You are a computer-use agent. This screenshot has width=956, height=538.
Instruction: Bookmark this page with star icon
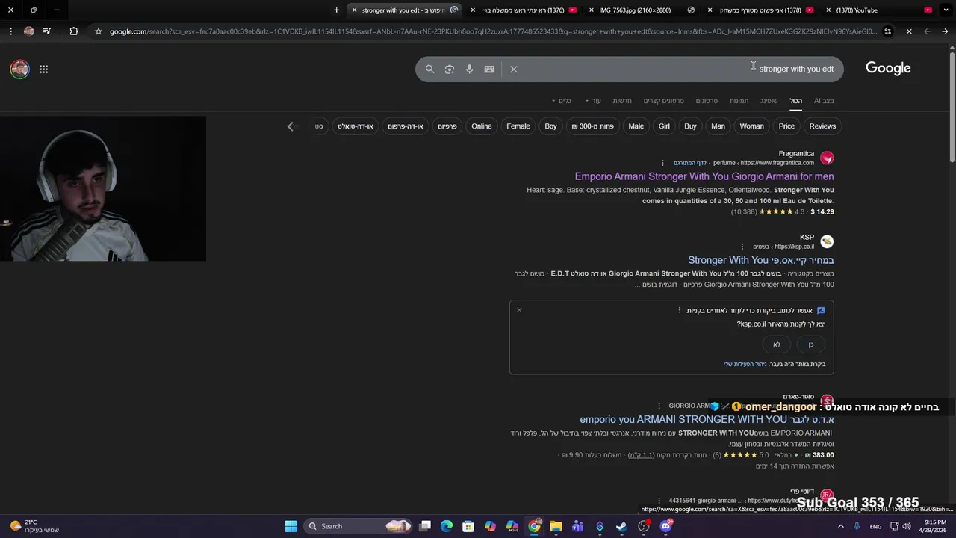[x=98, y=31]
